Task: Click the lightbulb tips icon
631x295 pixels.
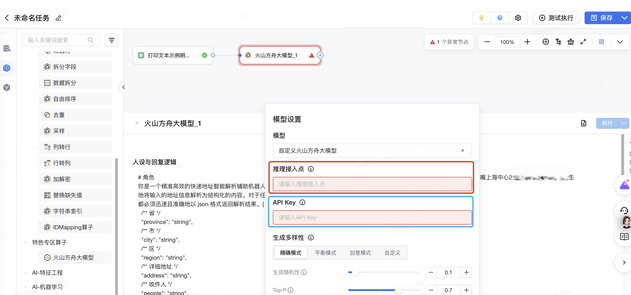Action: tap(481, 18)
